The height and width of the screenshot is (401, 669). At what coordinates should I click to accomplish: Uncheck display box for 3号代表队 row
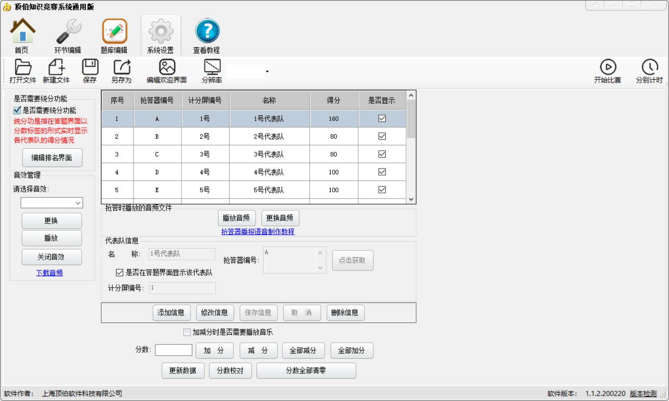pyautogui.click(x=382, y=154)
